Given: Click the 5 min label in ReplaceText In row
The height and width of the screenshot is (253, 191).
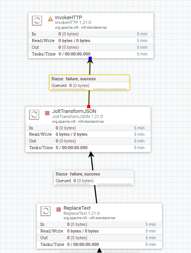Looking at the screenshot, I should coord(150,224).
